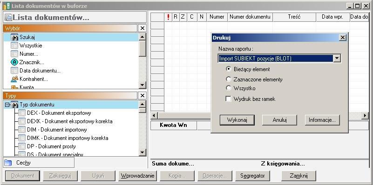
Task: Click the Segregator button
Action: [252, 176]
